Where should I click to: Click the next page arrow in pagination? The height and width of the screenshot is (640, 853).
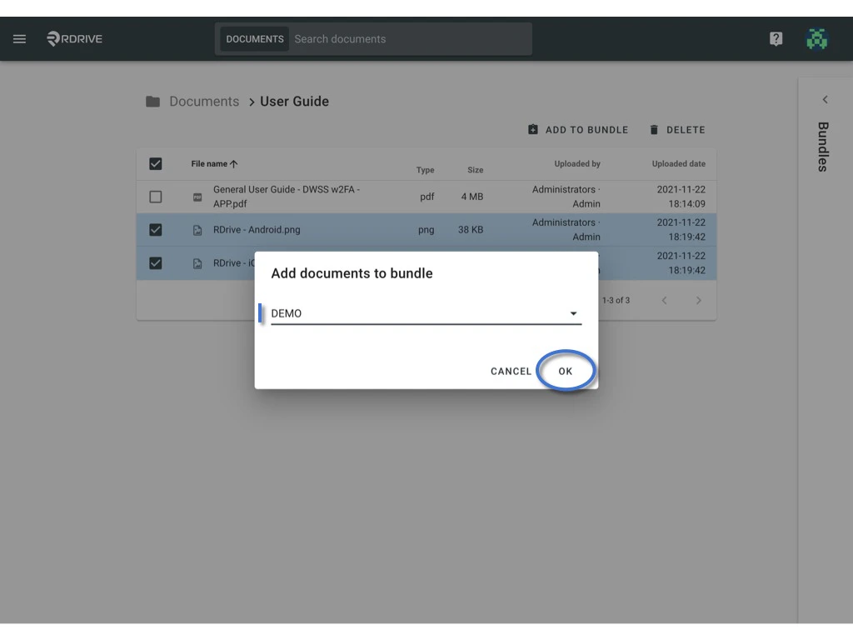(x=698, y=300)
